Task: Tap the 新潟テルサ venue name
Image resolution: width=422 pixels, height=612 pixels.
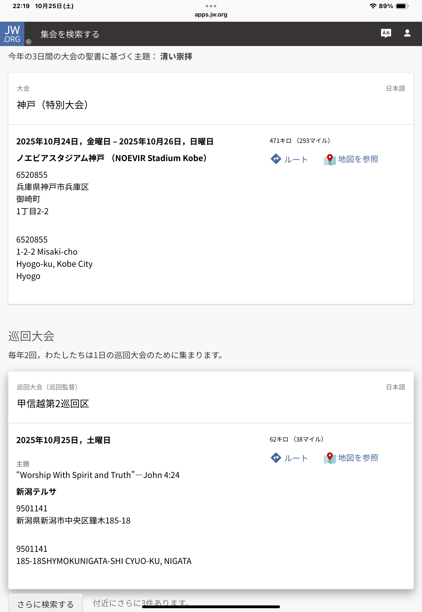Action: tap(36, 492)
